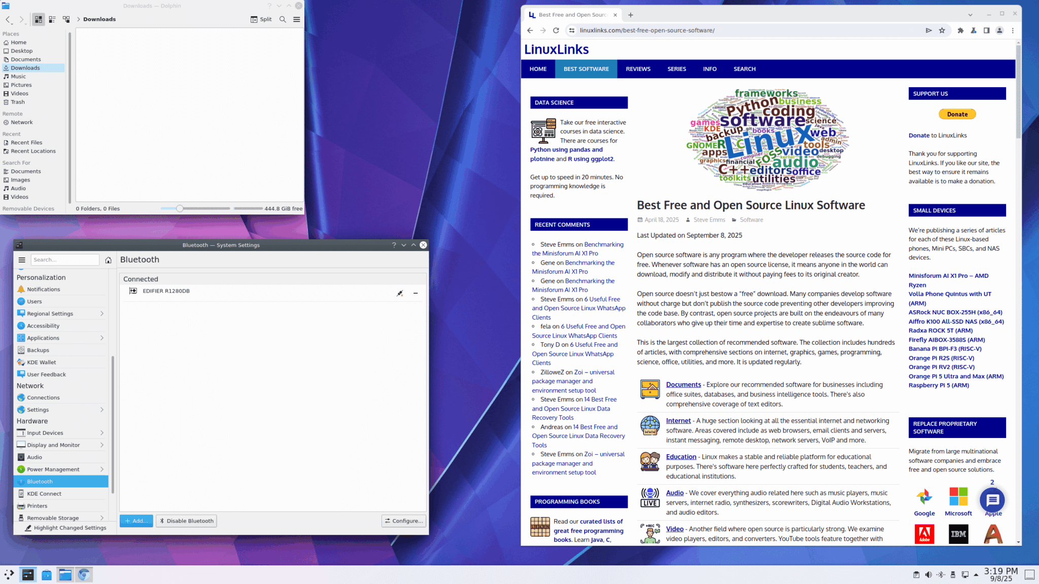Open Dolphin's search tool
The image size is (1039, 584).
pyautogui.click(x=283, y=19)
